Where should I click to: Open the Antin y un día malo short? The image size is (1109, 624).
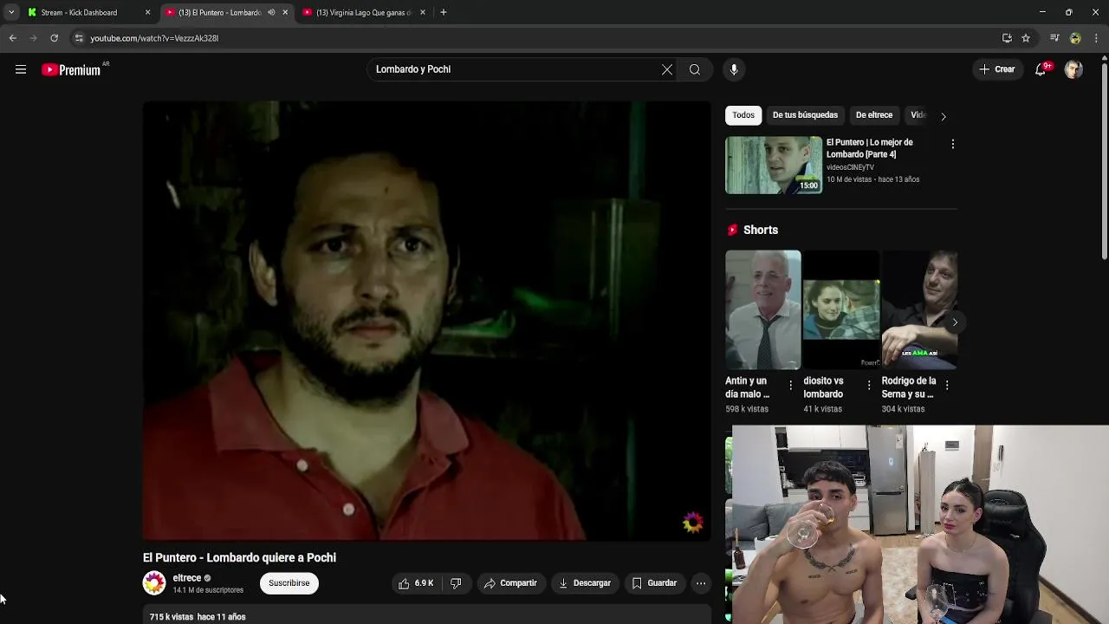point(762,310)
